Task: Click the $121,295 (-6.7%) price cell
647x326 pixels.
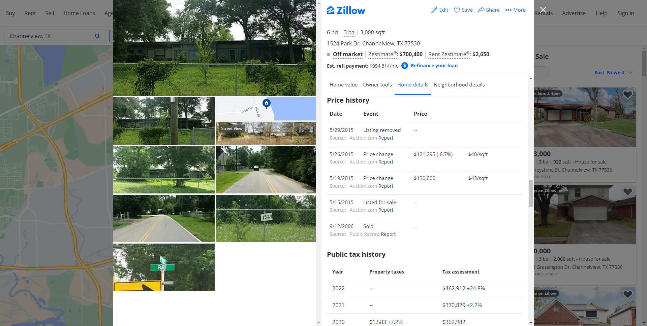Action: (433, 154)
